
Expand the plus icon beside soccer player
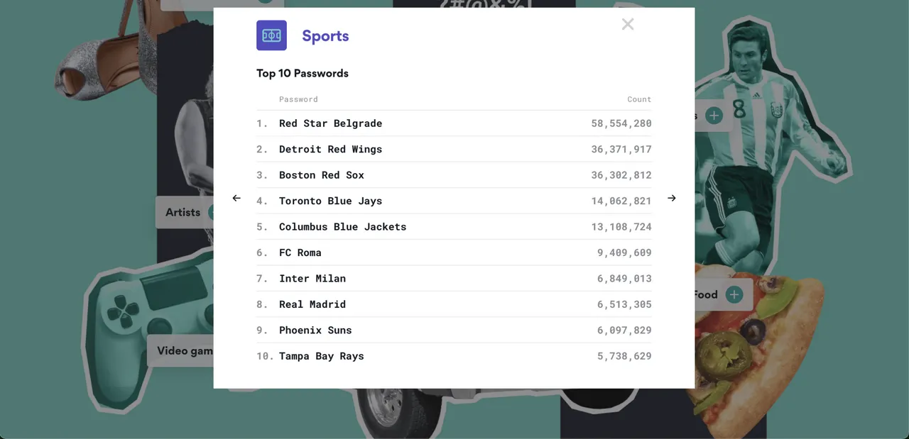714,116
